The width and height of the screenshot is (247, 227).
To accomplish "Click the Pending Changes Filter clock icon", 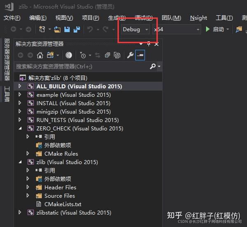I will [x=83, y=55].
